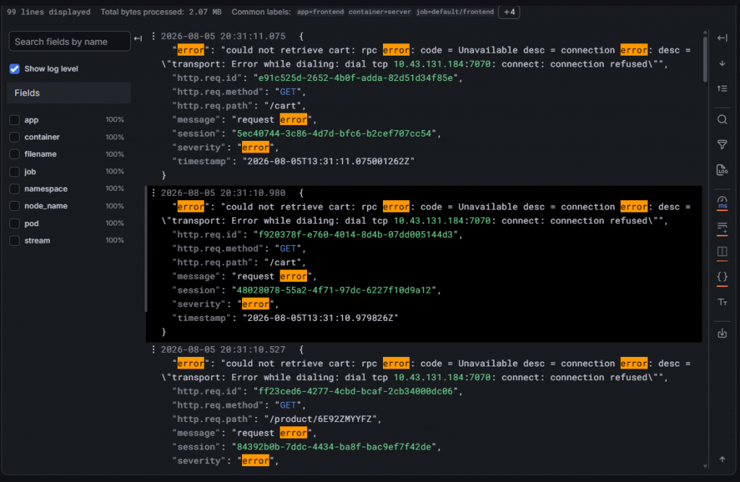Toggle wrap lines control

pyautogui.click(x=722, y=228)
